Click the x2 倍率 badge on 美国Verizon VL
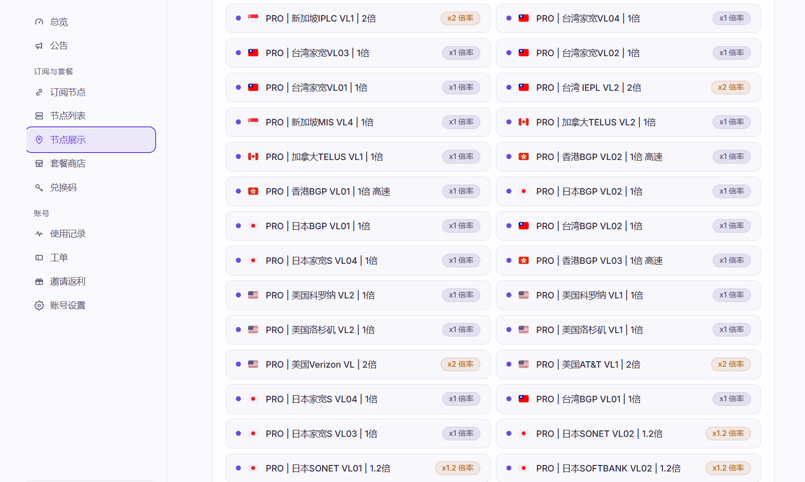The width and height of the screenshot is (805, 482). [x=460, y=364]
